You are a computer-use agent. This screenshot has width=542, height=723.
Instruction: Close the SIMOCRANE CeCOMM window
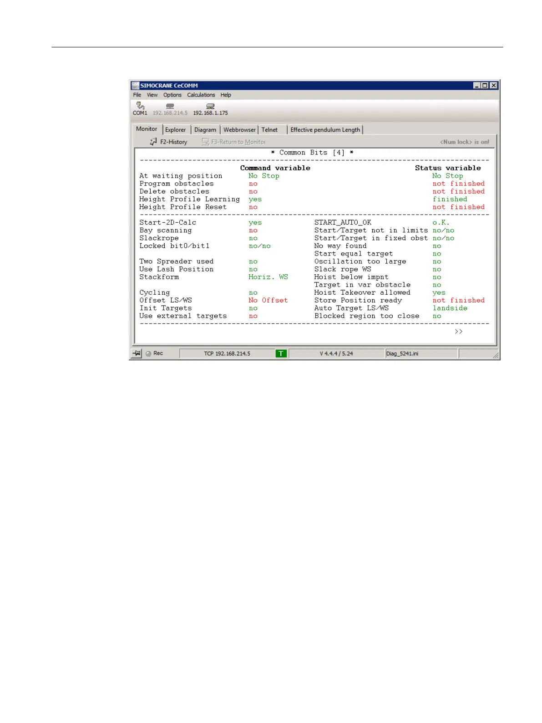pyautogui.click(x=493, y=86)
